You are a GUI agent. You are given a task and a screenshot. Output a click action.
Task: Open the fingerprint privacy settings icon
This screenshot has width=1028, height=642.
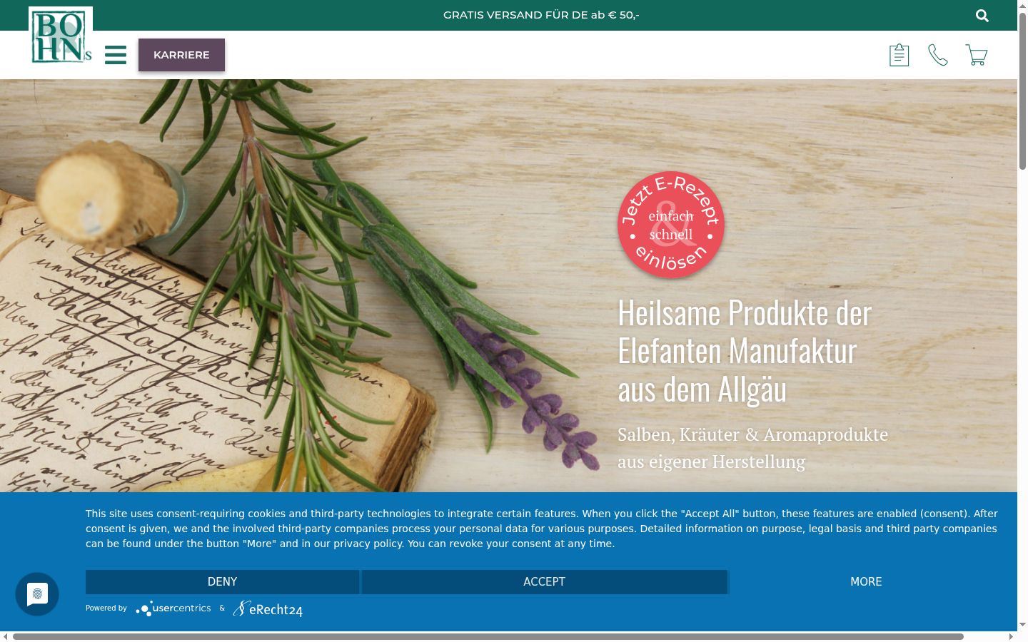pyautogui.click(x=37, y=594)
